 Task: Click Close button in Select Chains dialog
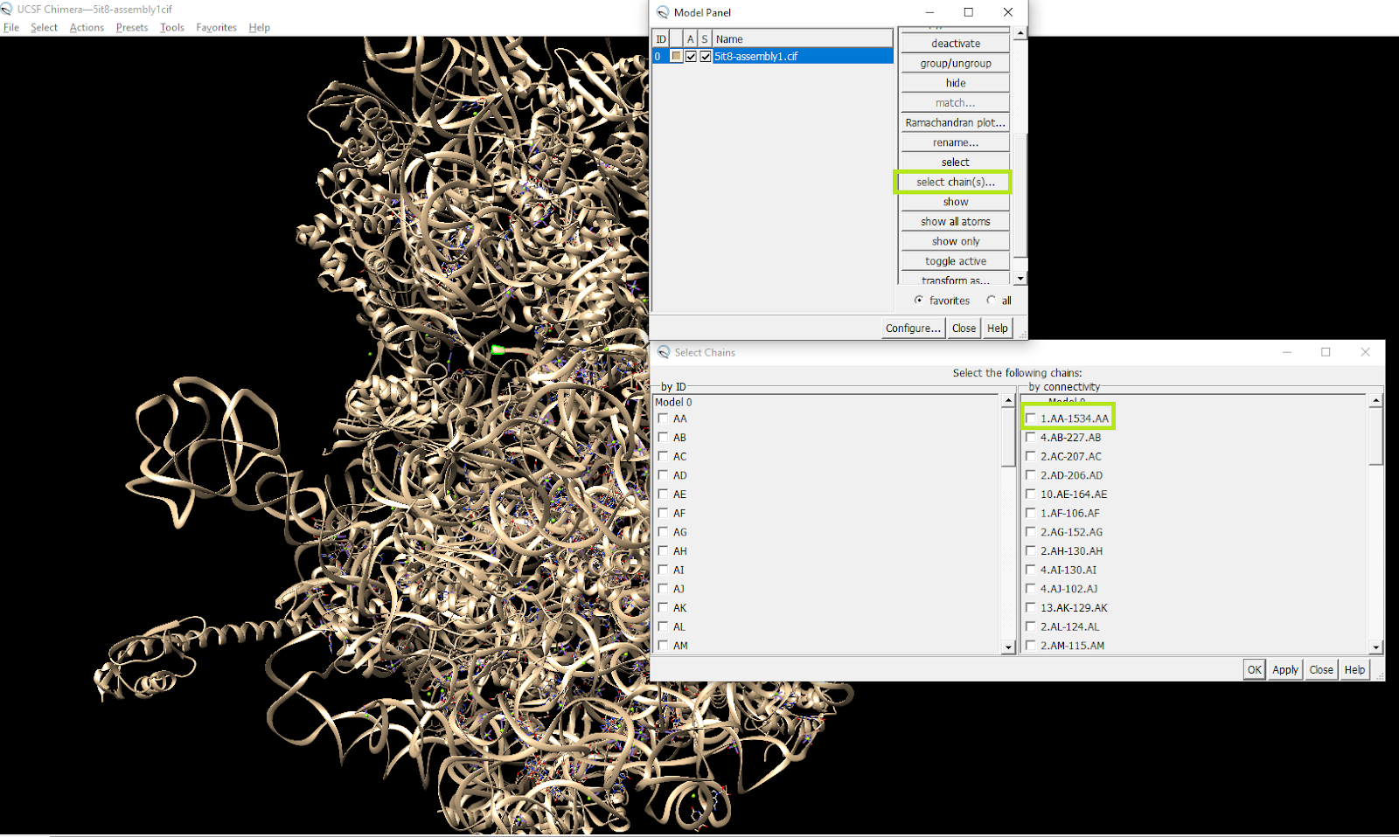pos(1321,670)
